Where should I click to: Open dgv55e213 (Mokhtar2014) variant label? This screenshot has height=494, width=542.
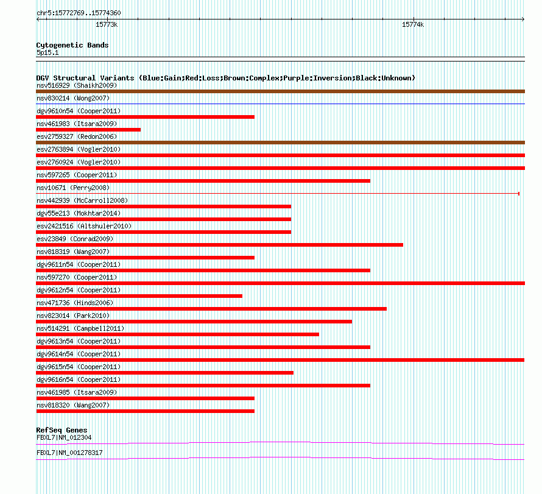pyautogui.click(x=79, y=213)
